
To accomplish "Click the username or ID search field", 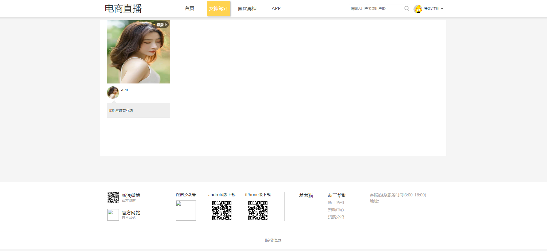I will pos(376,9).
